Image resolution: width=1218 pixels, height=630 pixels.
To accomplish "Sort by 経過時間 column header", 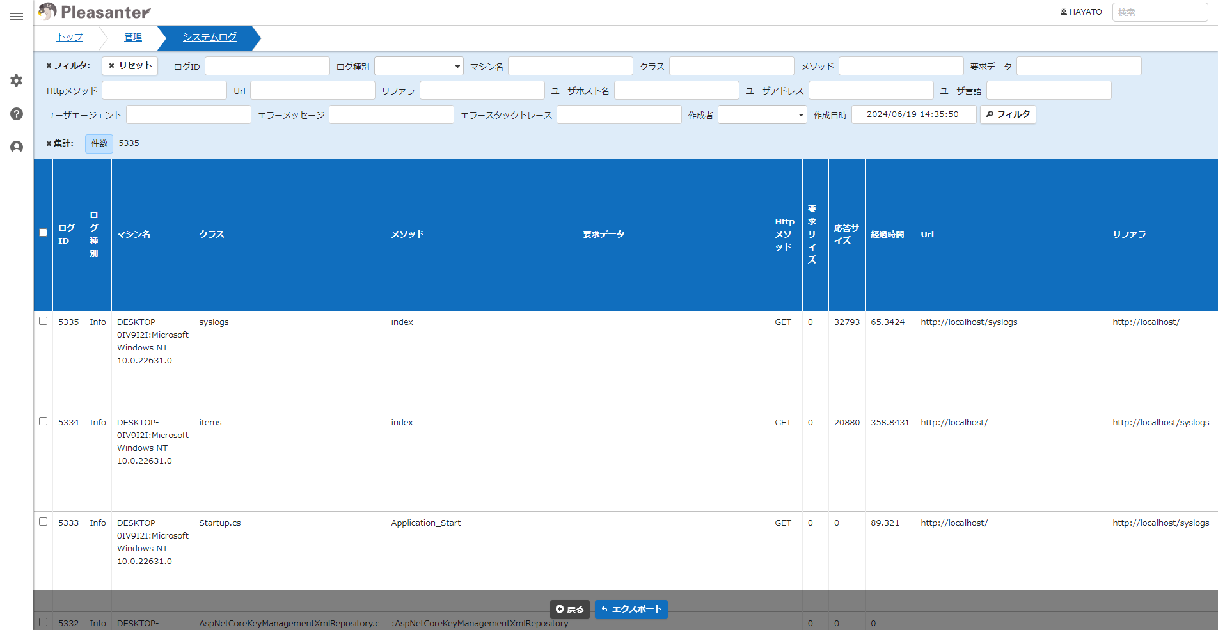I will (x=887, y=235).
